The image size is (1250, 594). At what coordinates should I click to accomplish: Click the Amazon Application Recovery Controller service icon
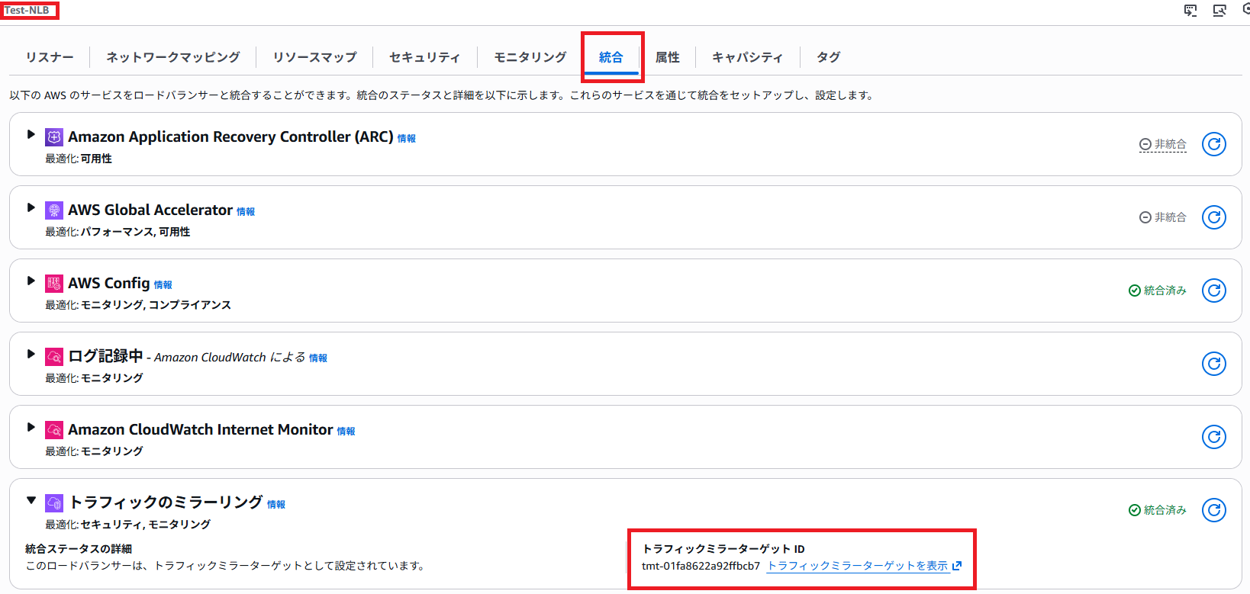(x=54, y=137)
